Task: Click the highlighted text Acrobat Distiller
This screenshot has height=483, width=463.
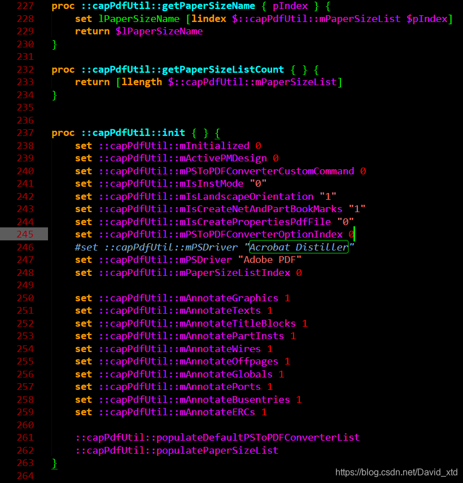Action: [299, 247]
